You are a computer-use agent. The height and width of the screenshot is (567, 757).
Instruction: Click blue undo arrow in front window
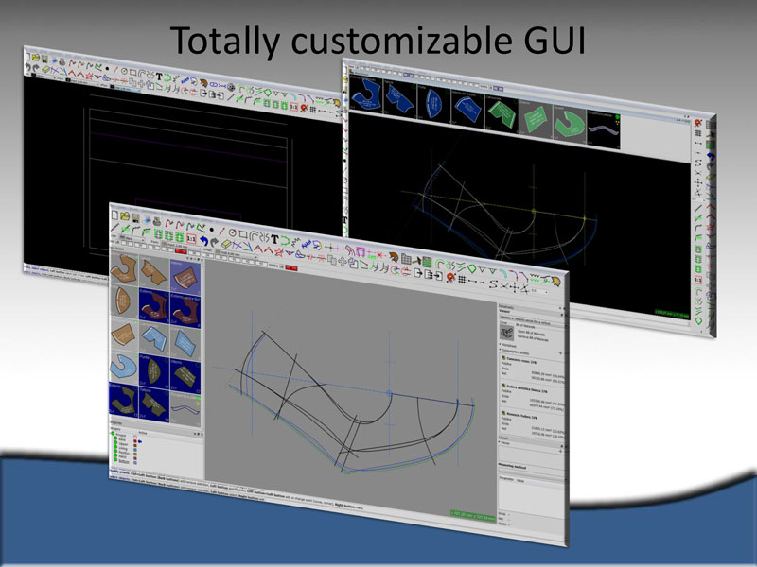(204, 241)
